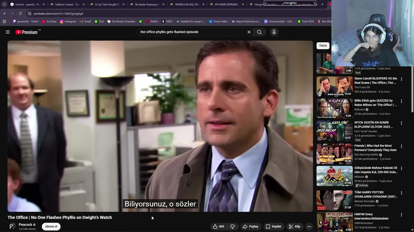Open 'Merdan Kocaoğlu' channel name

[x=365, y=201]
